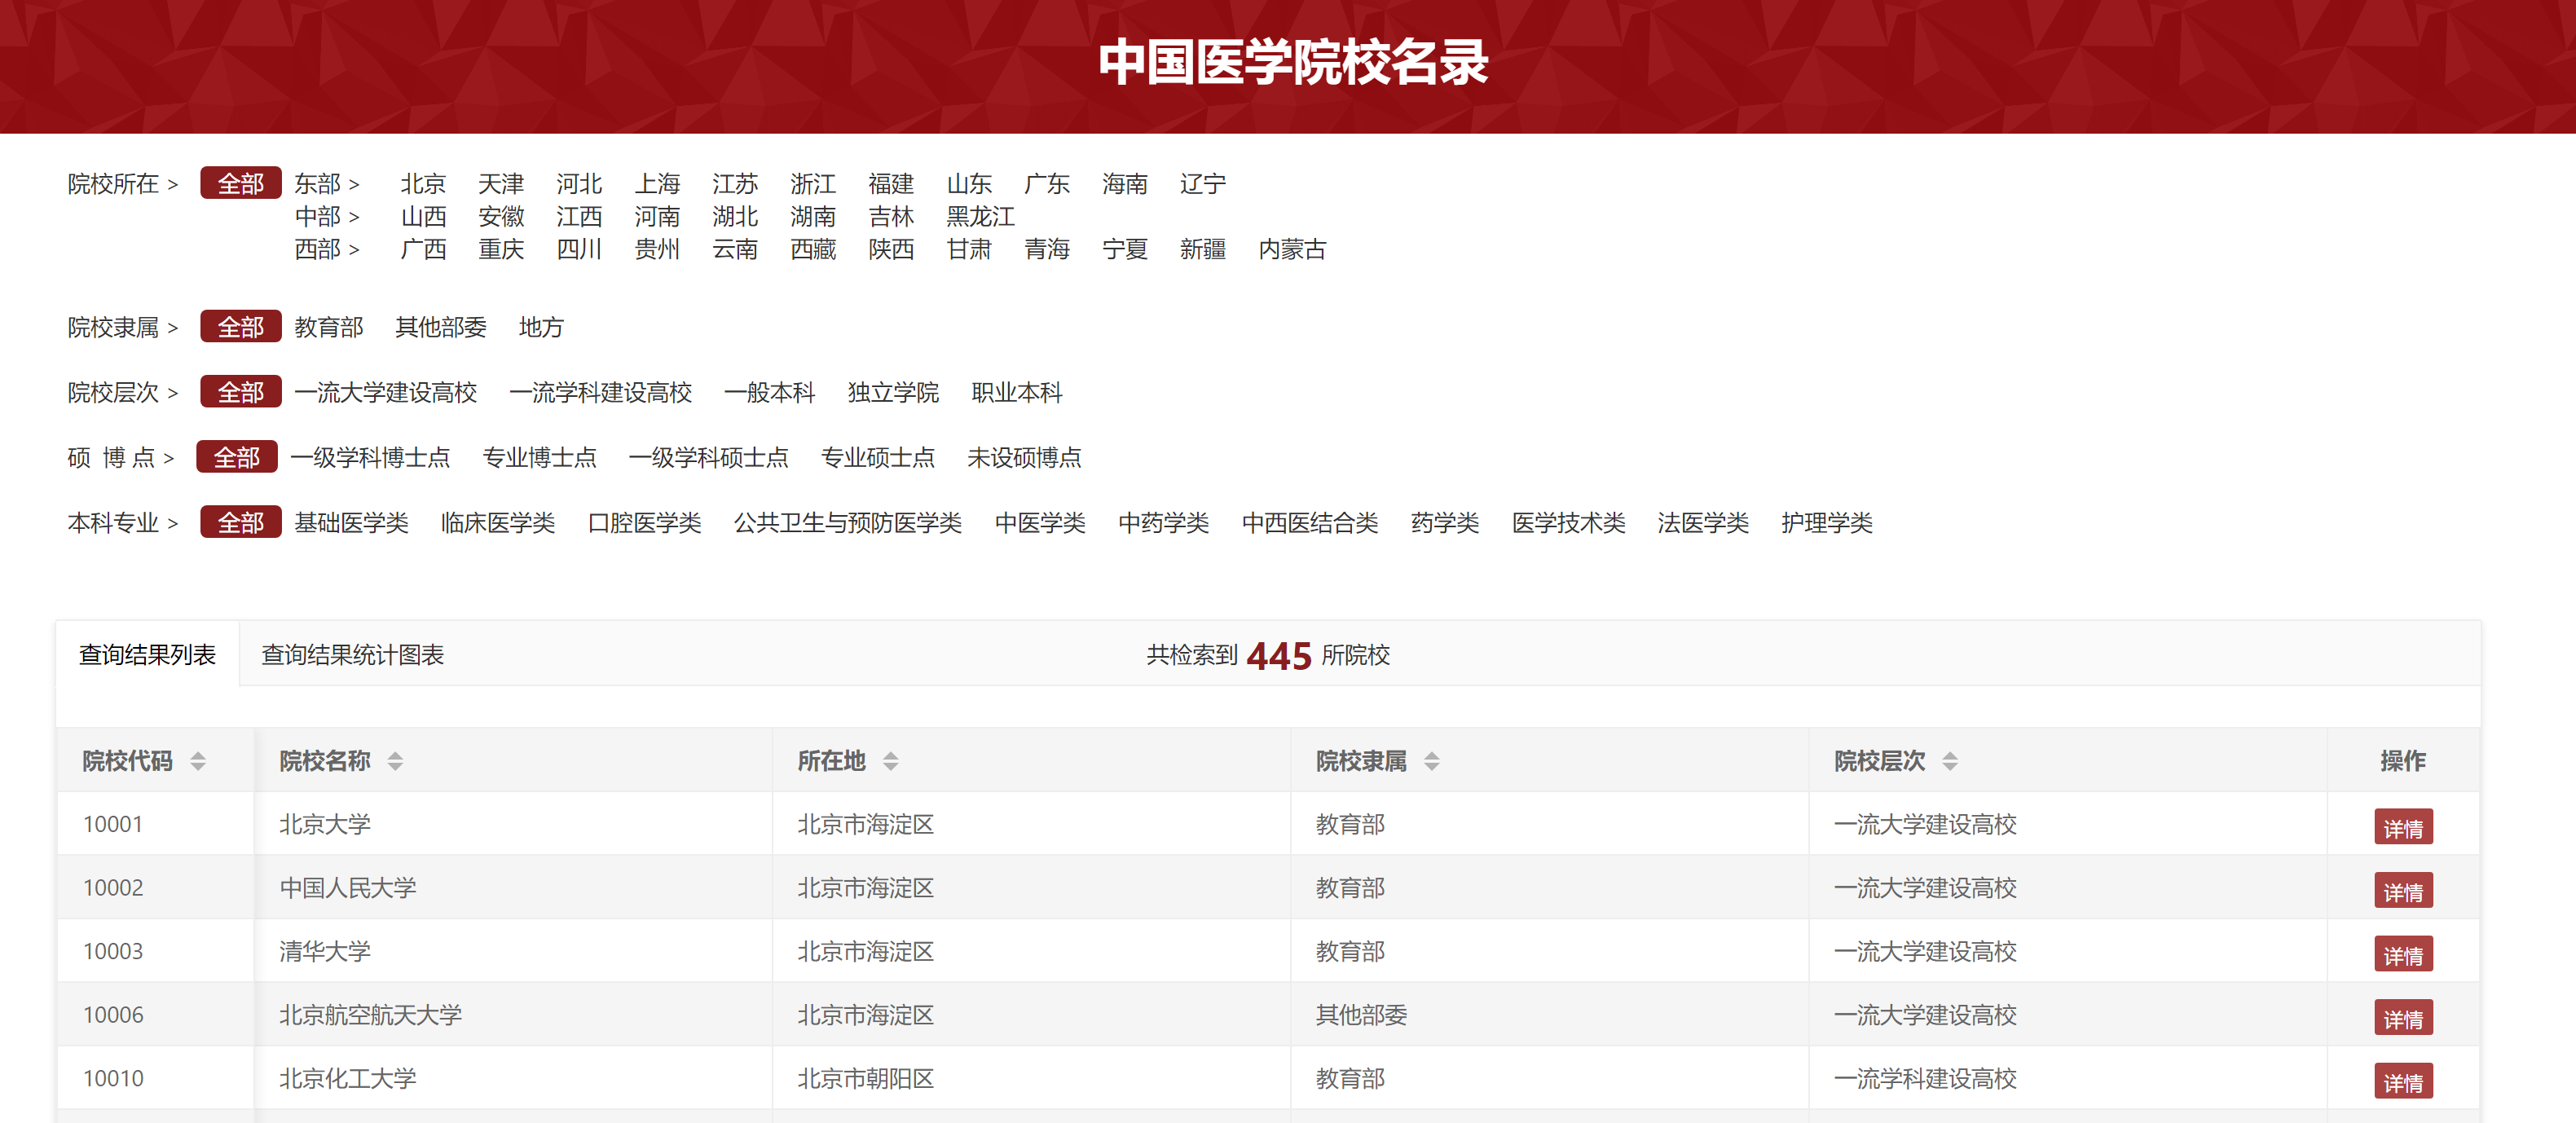
Task: Select 临床医学类 in 本科专业 filter
Action: (x=497, y=522)
